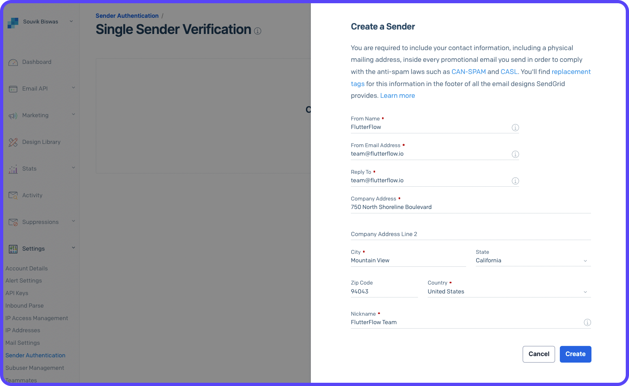Click the Single Sender Verification info icon
The image size is (629, 386).
coord(258,31)
